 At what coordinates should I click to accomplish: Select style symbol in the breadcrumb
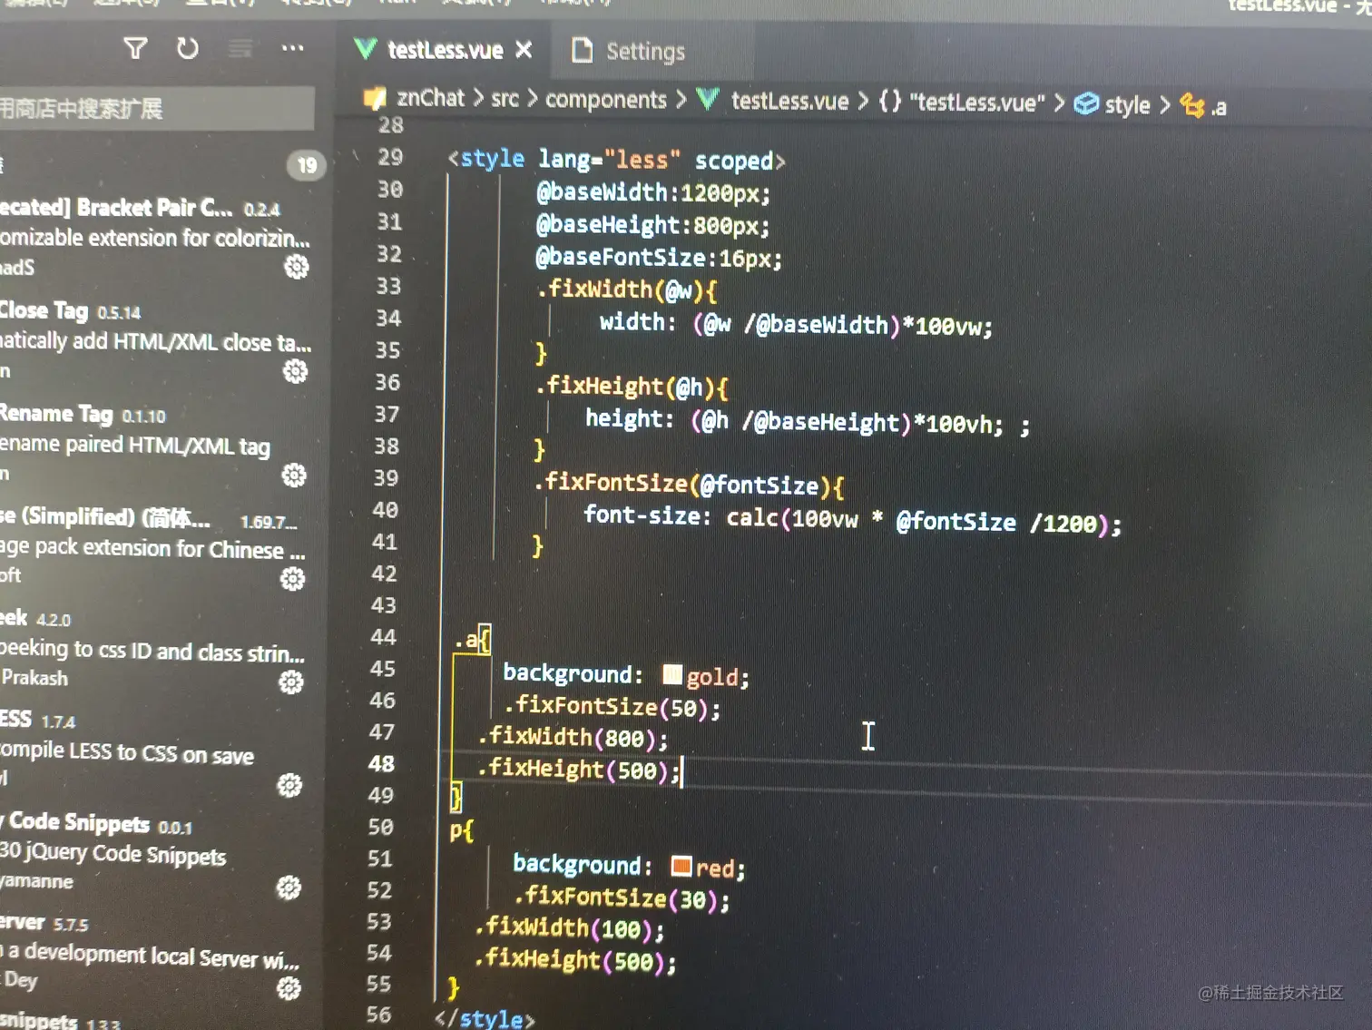click(x=1127, y=105)
